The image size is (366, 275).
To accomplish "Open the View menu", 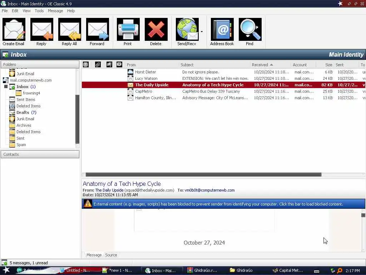I will coord(26,11).
